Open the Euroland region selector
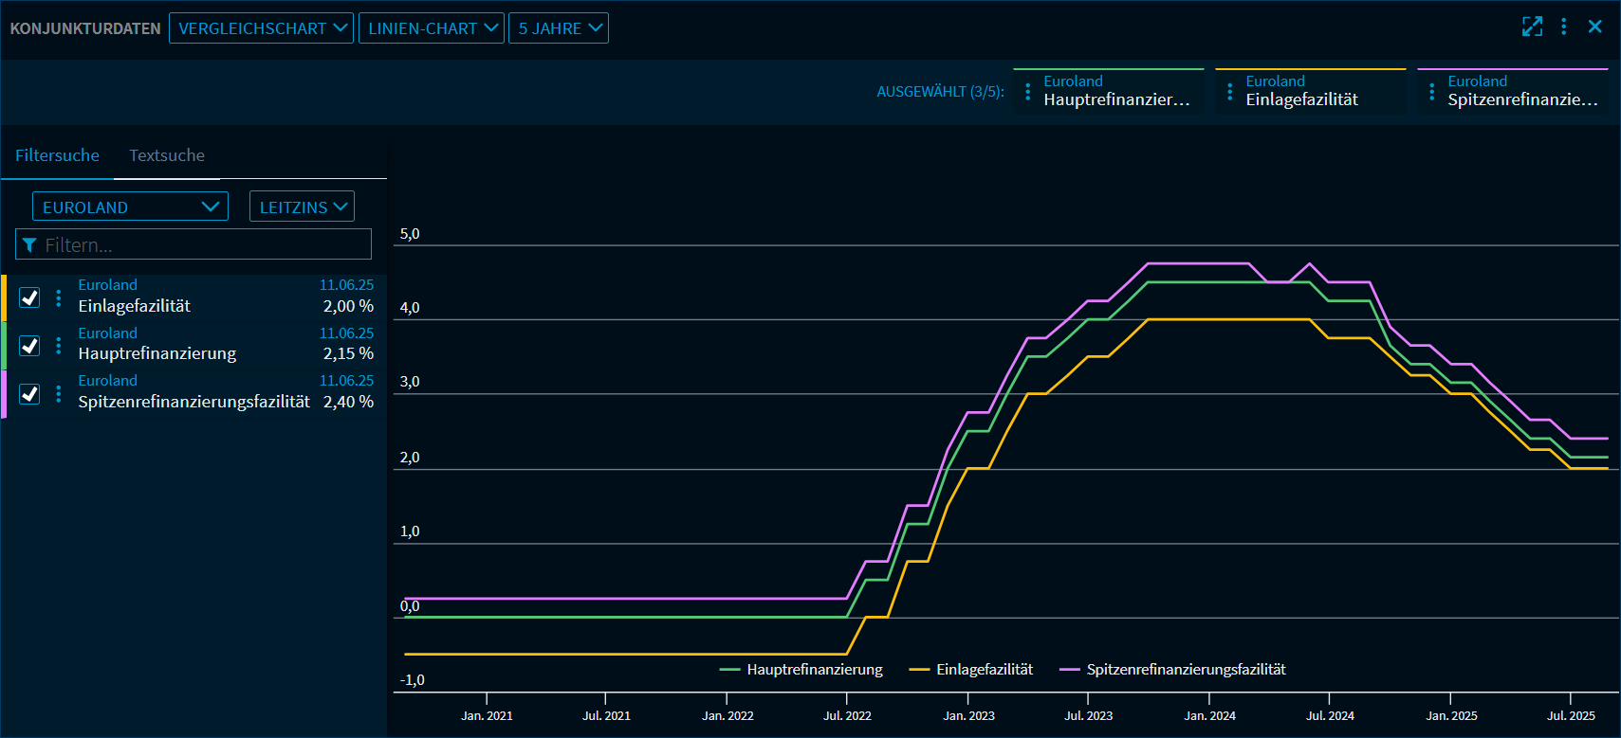1621x738 pixels. 130,207
